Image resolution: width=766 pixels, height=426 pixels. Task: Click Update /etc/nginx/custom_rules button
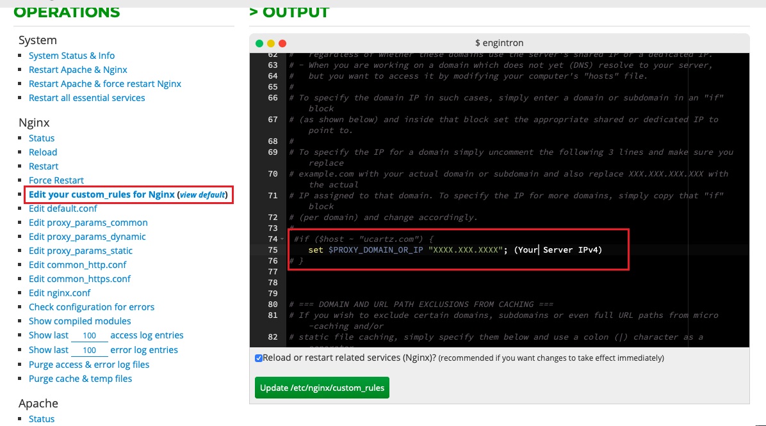(322, 388)
